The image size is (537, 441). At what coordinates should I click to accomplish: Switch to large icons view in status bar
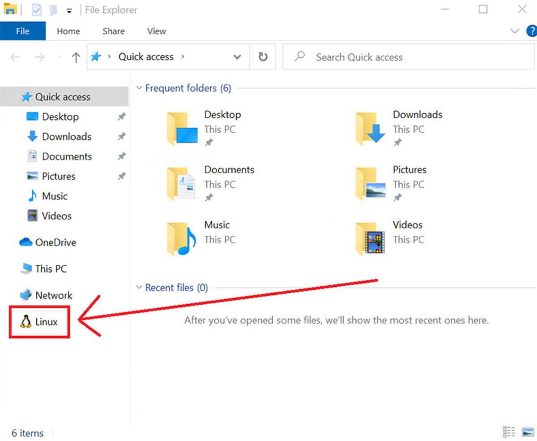(x=526, y=432)
